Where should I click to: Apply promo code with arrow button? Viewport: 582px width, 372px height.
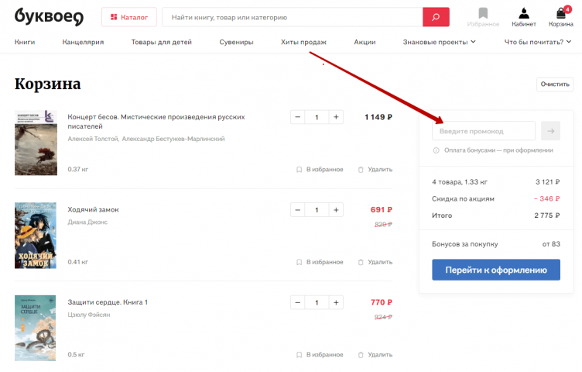click(551, 131)
